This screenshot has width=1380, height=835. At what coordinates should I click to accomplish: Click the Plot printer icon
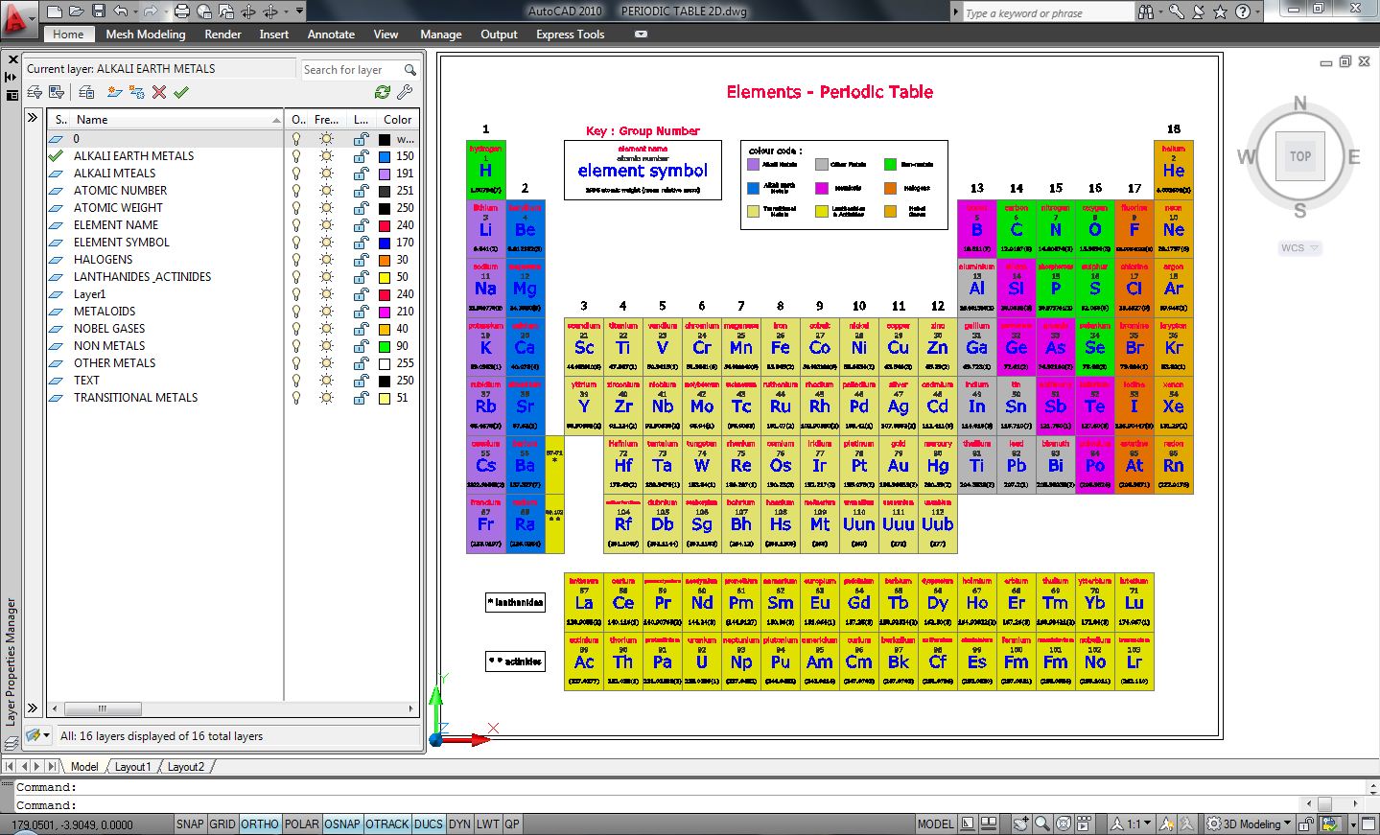click(181, 12)
